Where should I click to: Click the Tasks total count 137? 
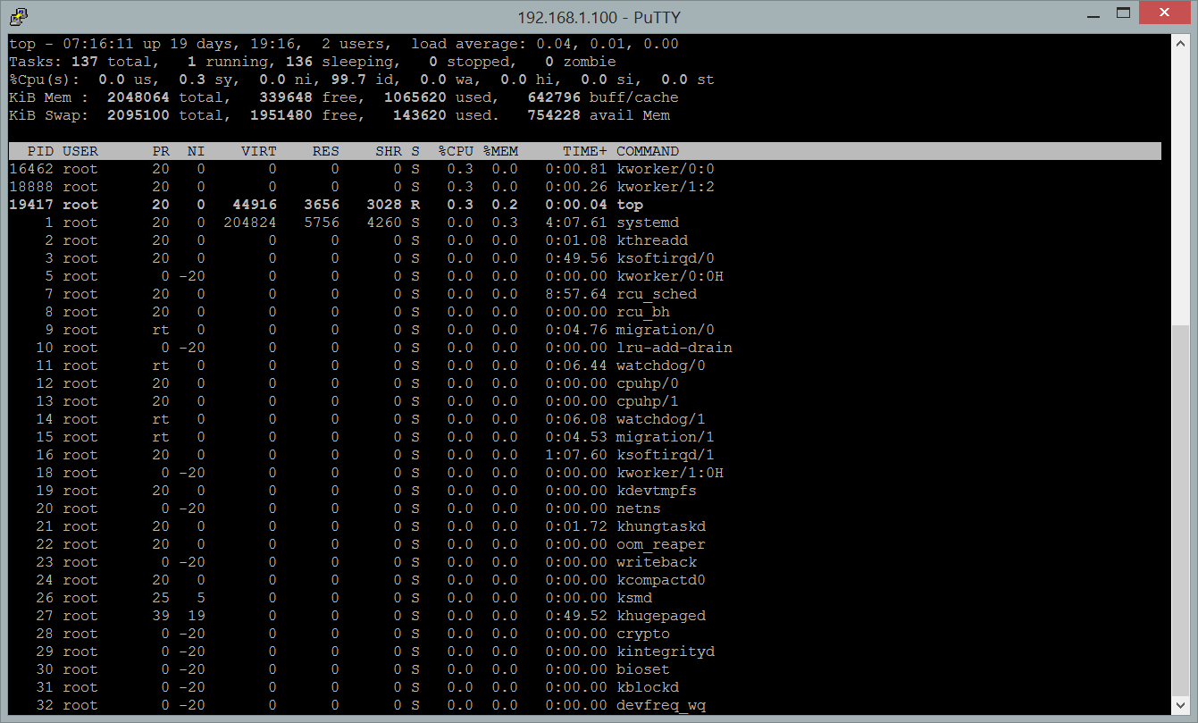tap(85, 62)
